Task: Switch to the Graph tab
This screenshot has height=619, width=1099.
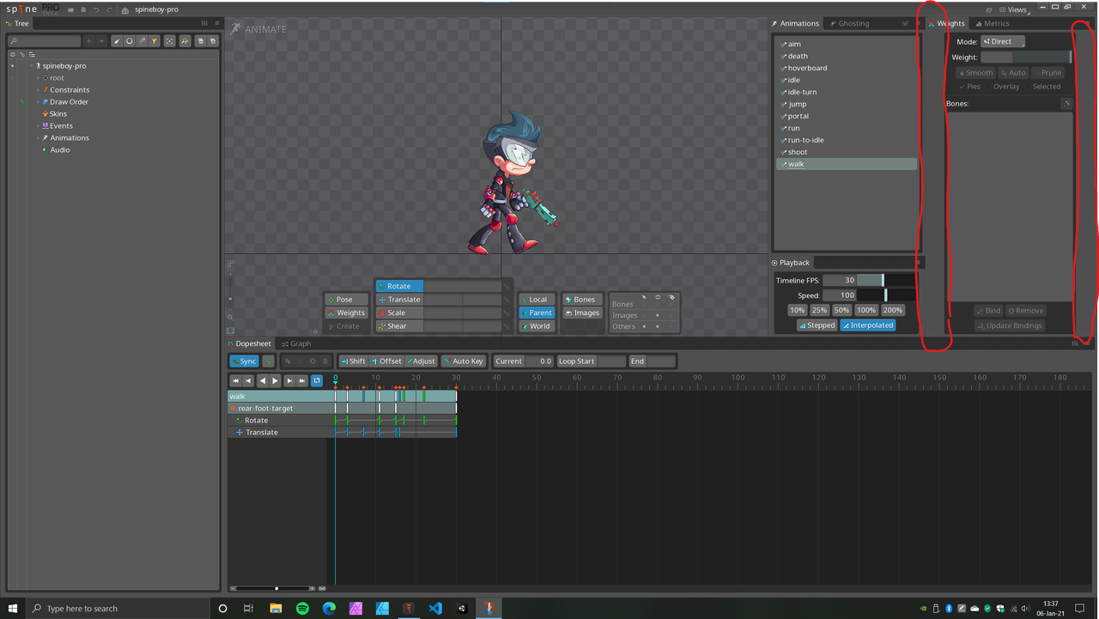Action: coord(296,343)
